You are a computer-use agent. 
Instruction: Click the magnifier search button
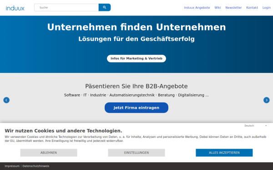click(x=105, y=7)
